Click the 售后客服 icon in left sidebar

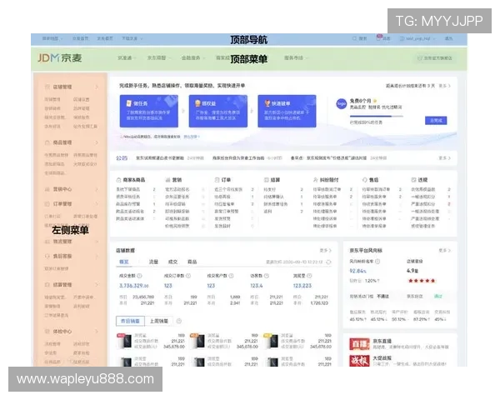point(47,256)
